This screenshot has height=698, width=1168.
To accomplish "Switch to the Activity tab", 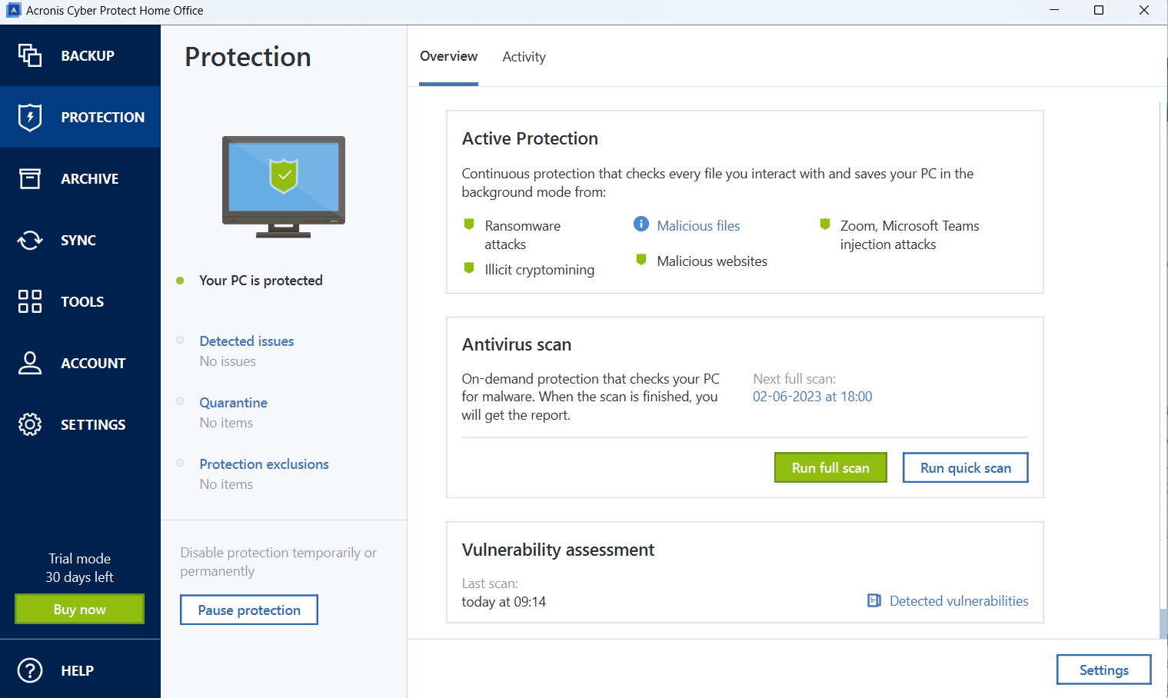I will (524, 57).
